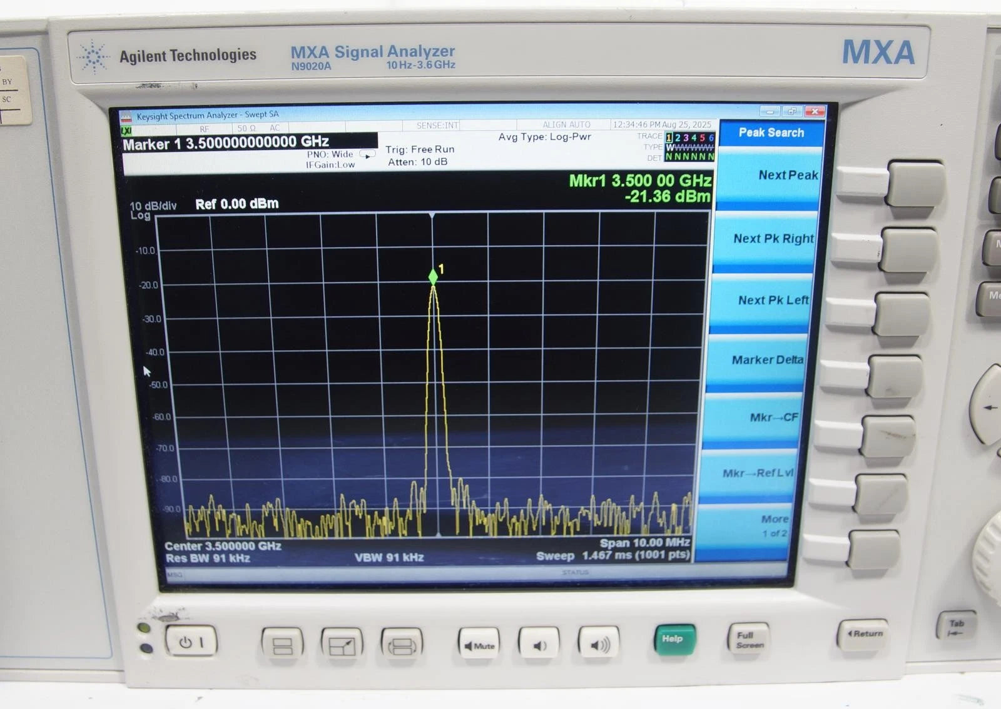Click the Atten: 10 dB text
Image resolution: width=1001 pixels, height=709 pixels.
coord(417,162)
